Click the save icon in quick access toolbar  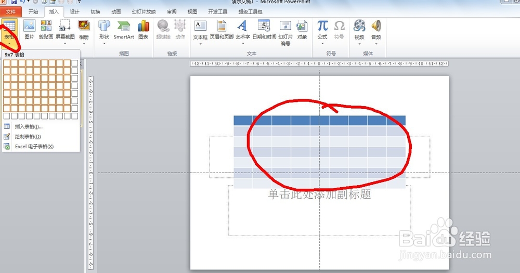tap(14, 2)
